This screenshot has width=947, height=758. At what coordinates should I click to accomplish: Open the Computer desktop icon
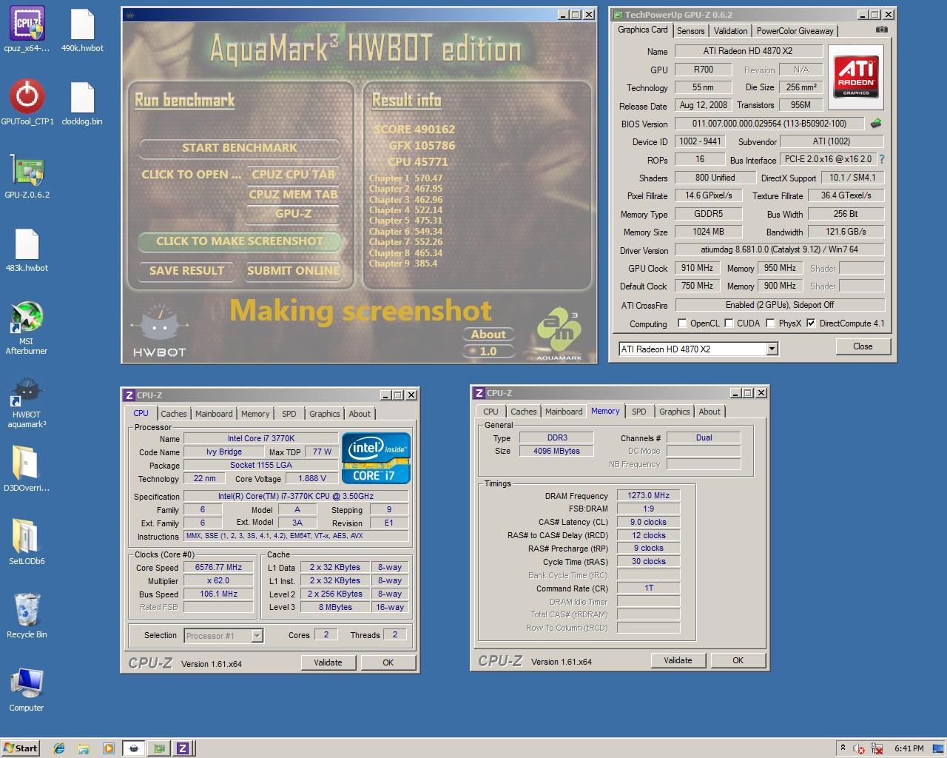[x=27, y=689]
